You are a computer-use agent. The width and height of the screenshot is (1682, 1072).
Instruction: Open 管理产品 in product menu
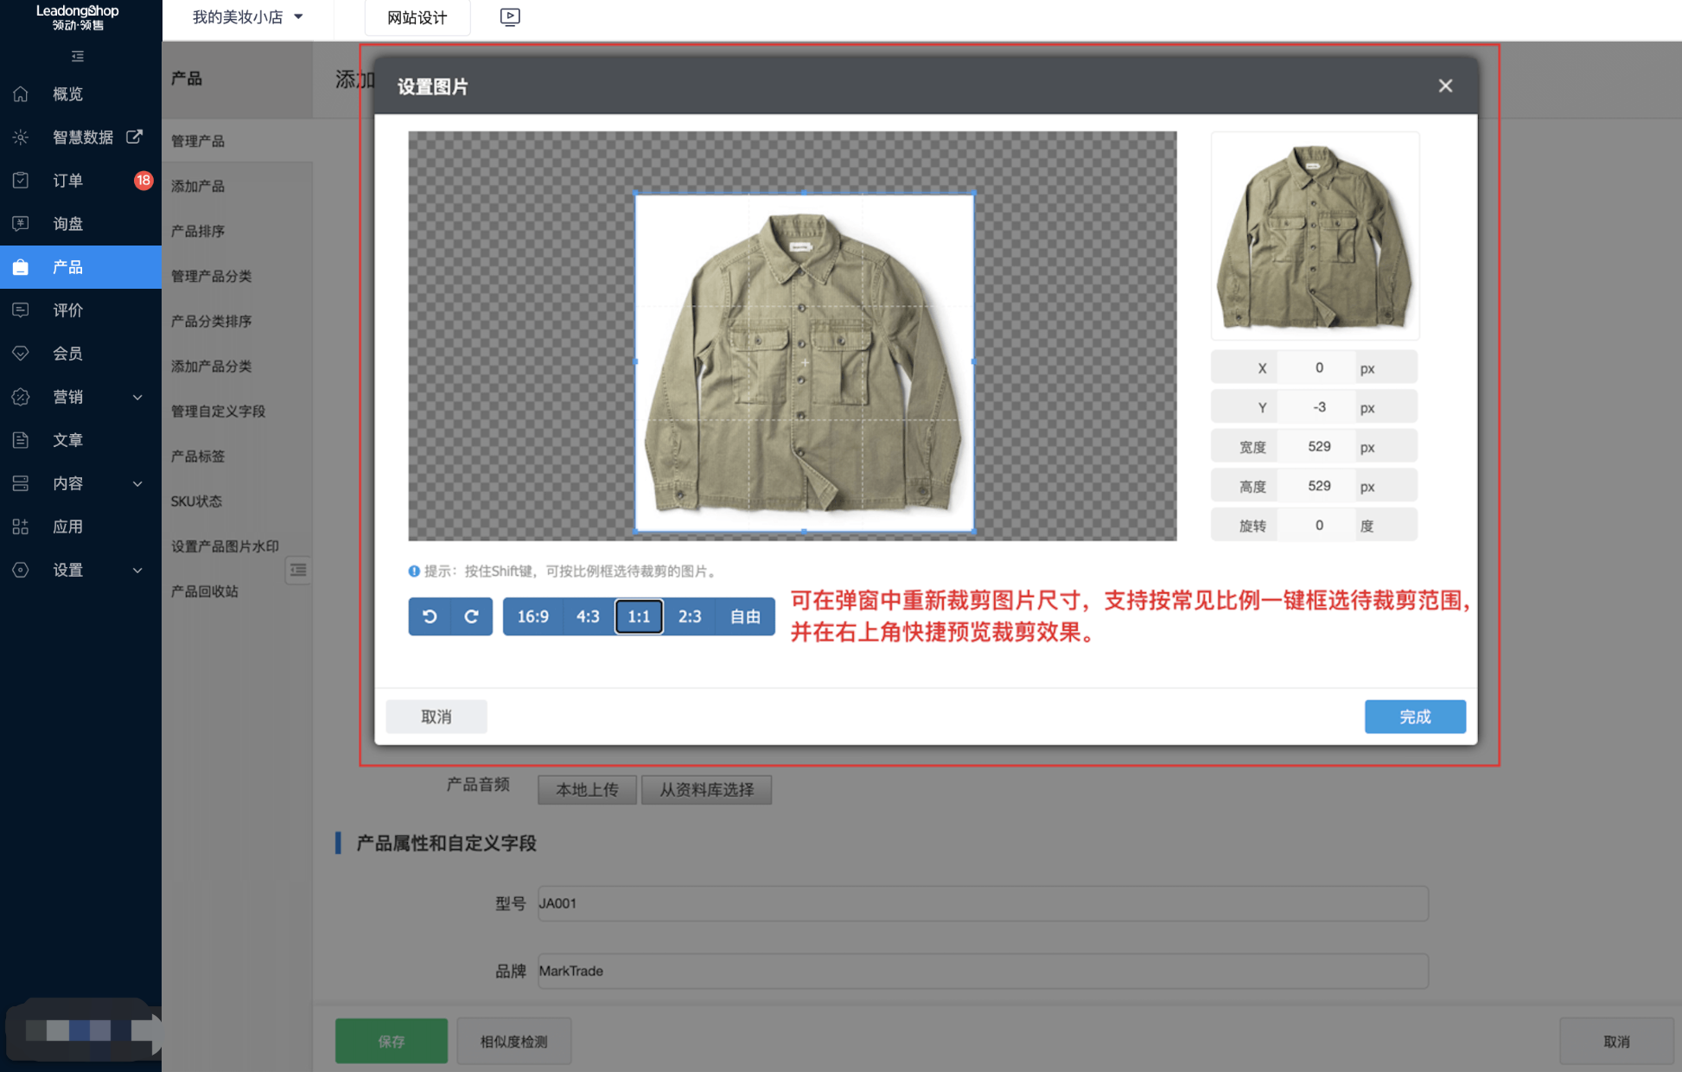pyautogui.click(x=199, y=140)
